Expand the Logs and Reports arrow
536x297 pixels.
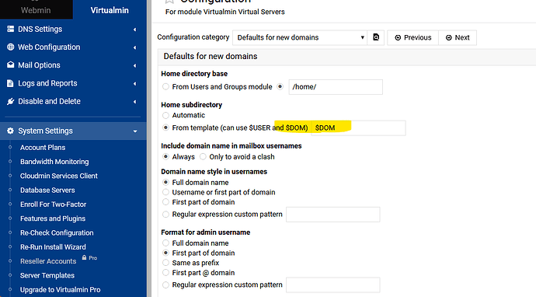coord(134,83)
